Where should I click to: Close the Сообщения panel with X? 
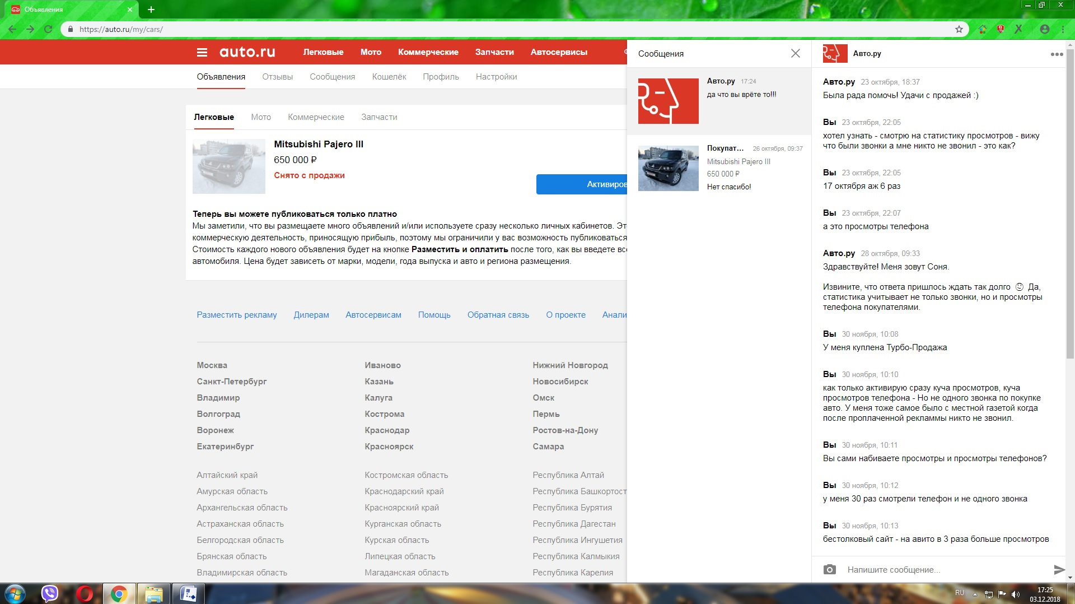[795, 53]
